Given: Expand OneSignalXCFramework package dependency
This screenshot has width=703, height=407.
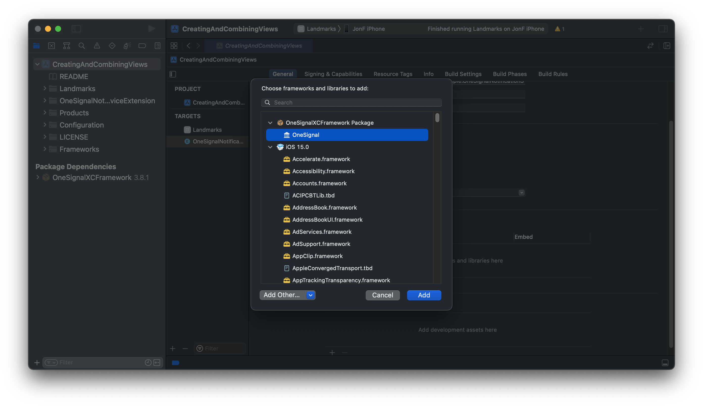Looking at the screenshot, I should click(38, 177).
